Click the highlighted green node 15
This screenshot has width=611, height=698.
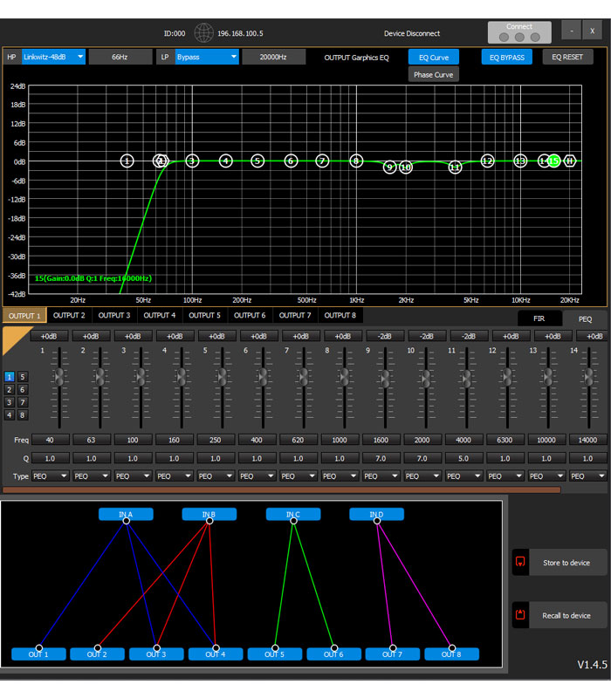pyautogui.click(x=553, y=161)
